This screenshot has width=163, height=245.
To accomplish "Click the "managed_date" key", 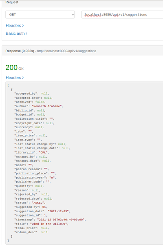I will click(27, 161).
